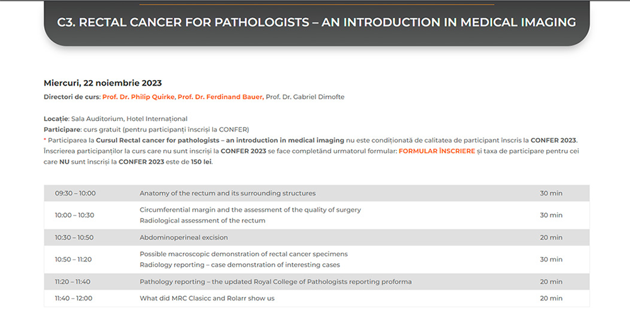630x327 pixels.
Task: Open Prof. Dr. Ferdinand Bauer link
Action: [x=220, y=97]
